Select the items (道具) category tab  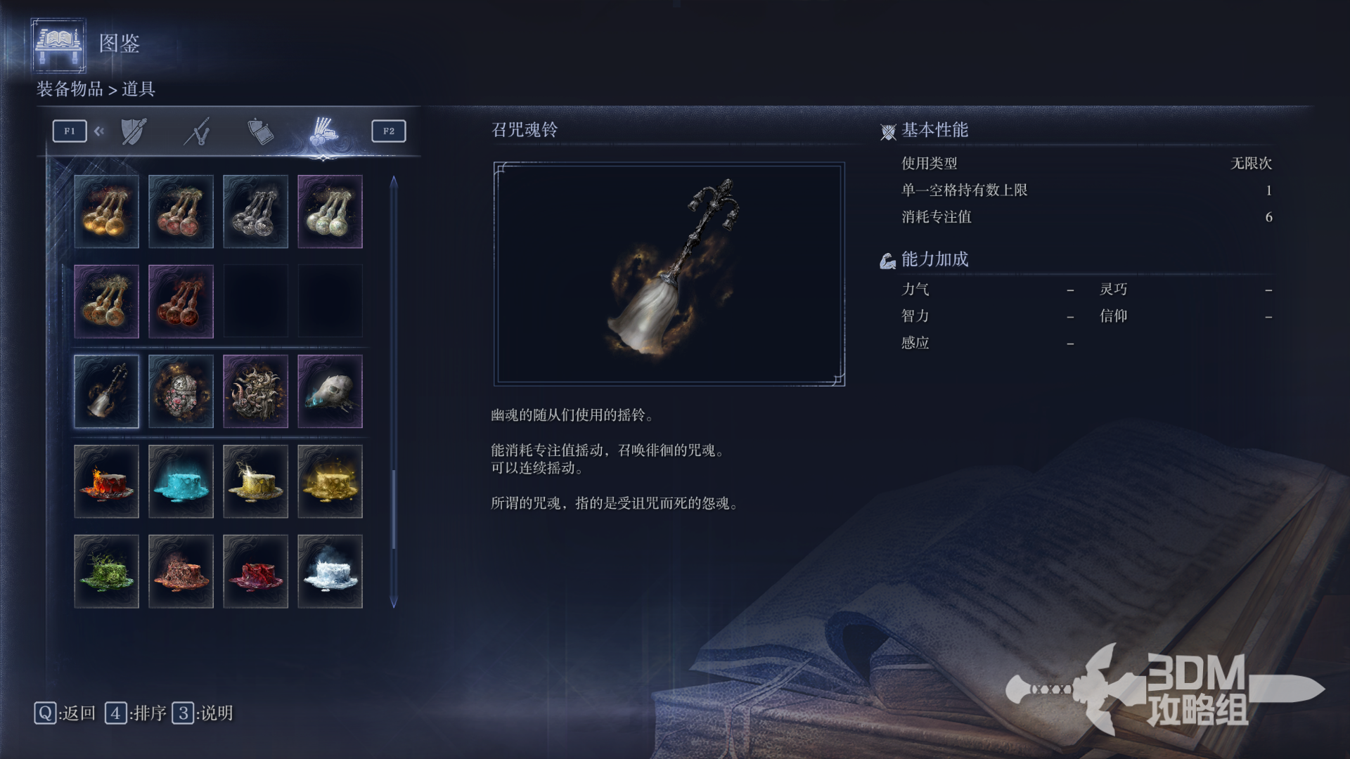pos(323,131)
